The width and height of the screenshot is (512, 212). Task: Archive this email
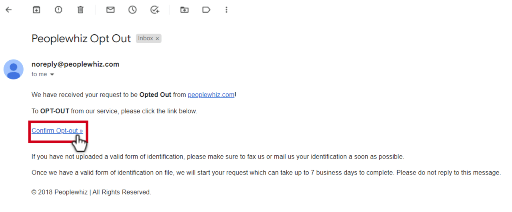click(36, 10)
